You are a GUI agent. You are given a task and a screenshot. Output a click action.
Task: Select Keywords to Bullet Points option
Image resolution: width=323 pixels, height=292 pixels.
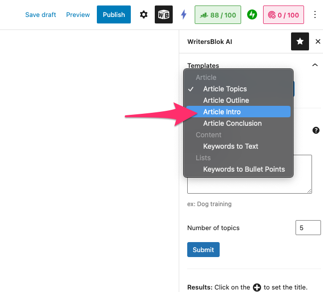238,169
